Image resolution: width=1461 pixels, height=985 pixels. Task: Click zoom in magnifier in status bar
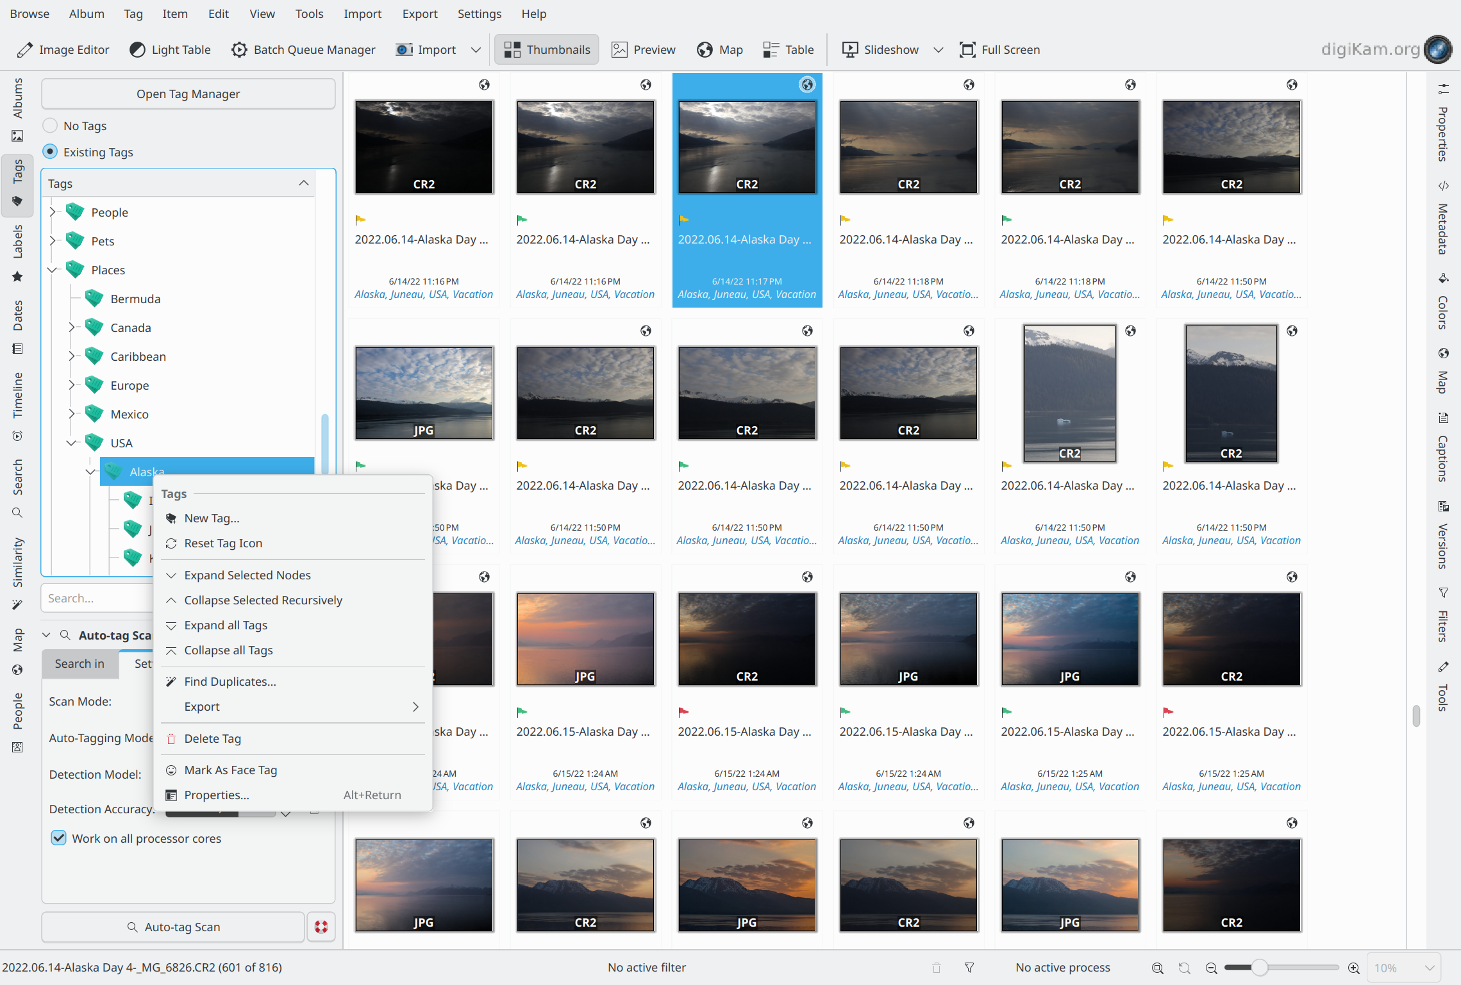[x=1353, y=968]
